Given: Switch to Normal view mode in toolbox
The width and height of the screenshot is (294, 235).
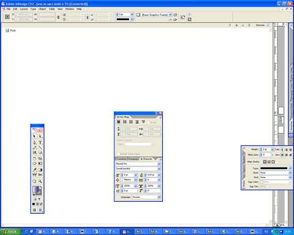Looking at the screenshot, I should pos(34,210).
